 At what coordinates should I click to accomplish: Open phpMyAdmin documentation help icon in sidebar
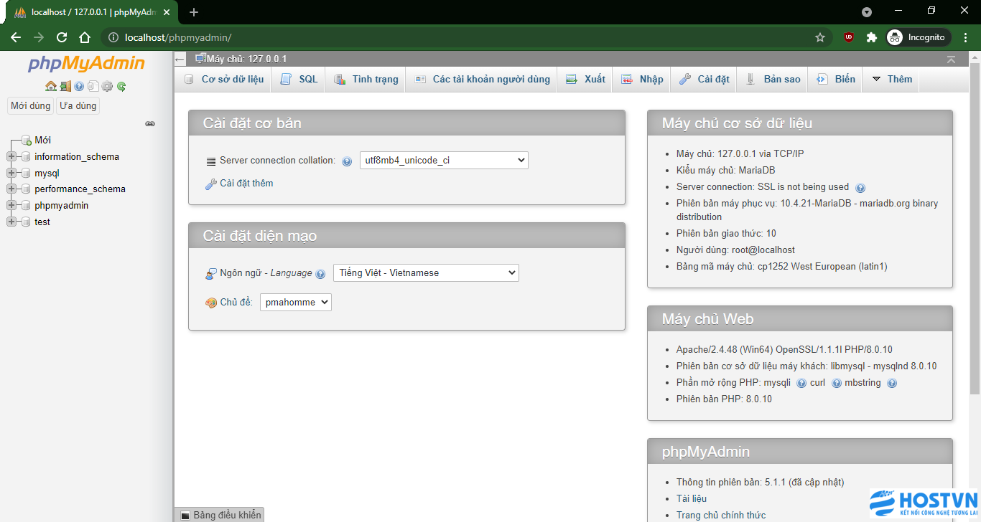[x=79, y=86]
